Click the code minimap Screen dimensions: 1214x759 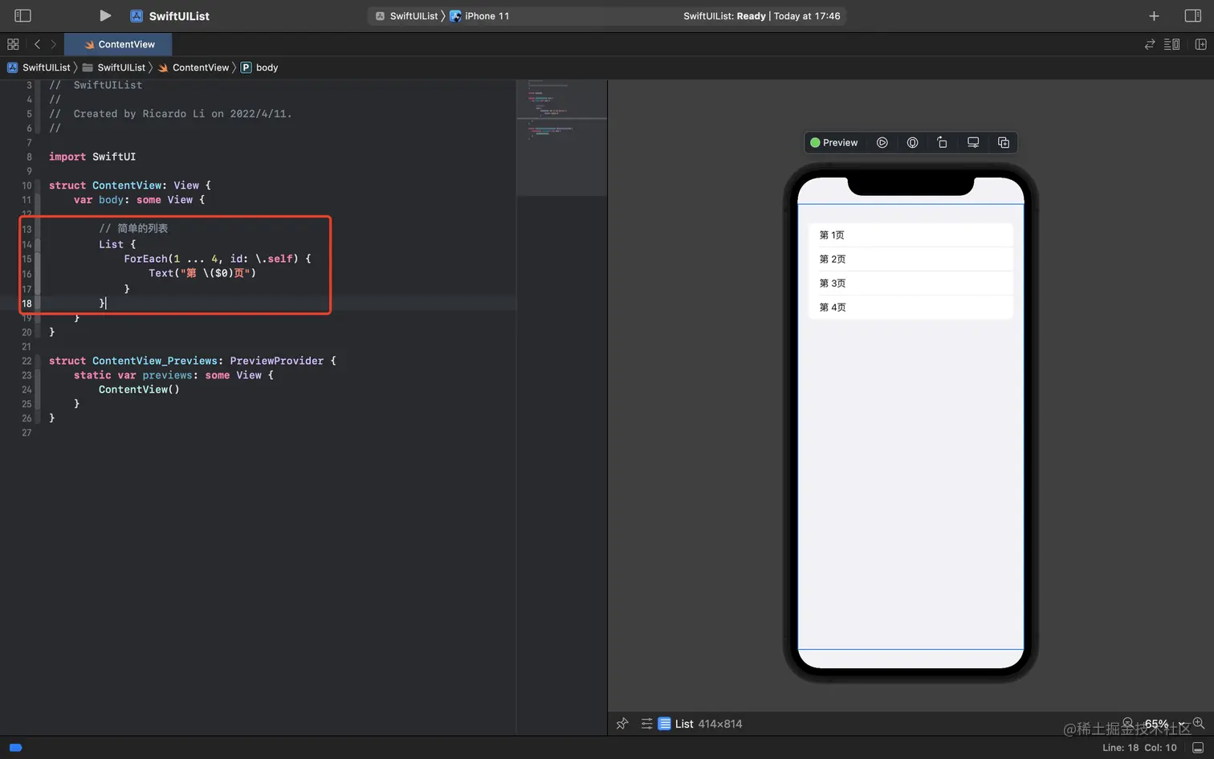[x=562, y=137]
